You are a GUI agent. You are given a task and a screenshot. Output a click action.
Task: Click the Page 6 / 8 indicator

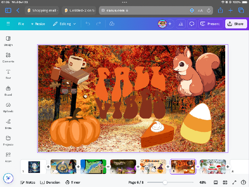[x=136, y=182]
